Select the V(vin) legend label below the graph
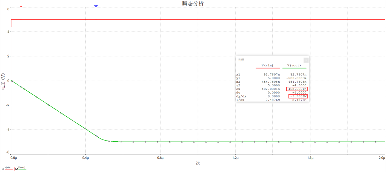Viewport: 386px width, 172px height. 8,167
